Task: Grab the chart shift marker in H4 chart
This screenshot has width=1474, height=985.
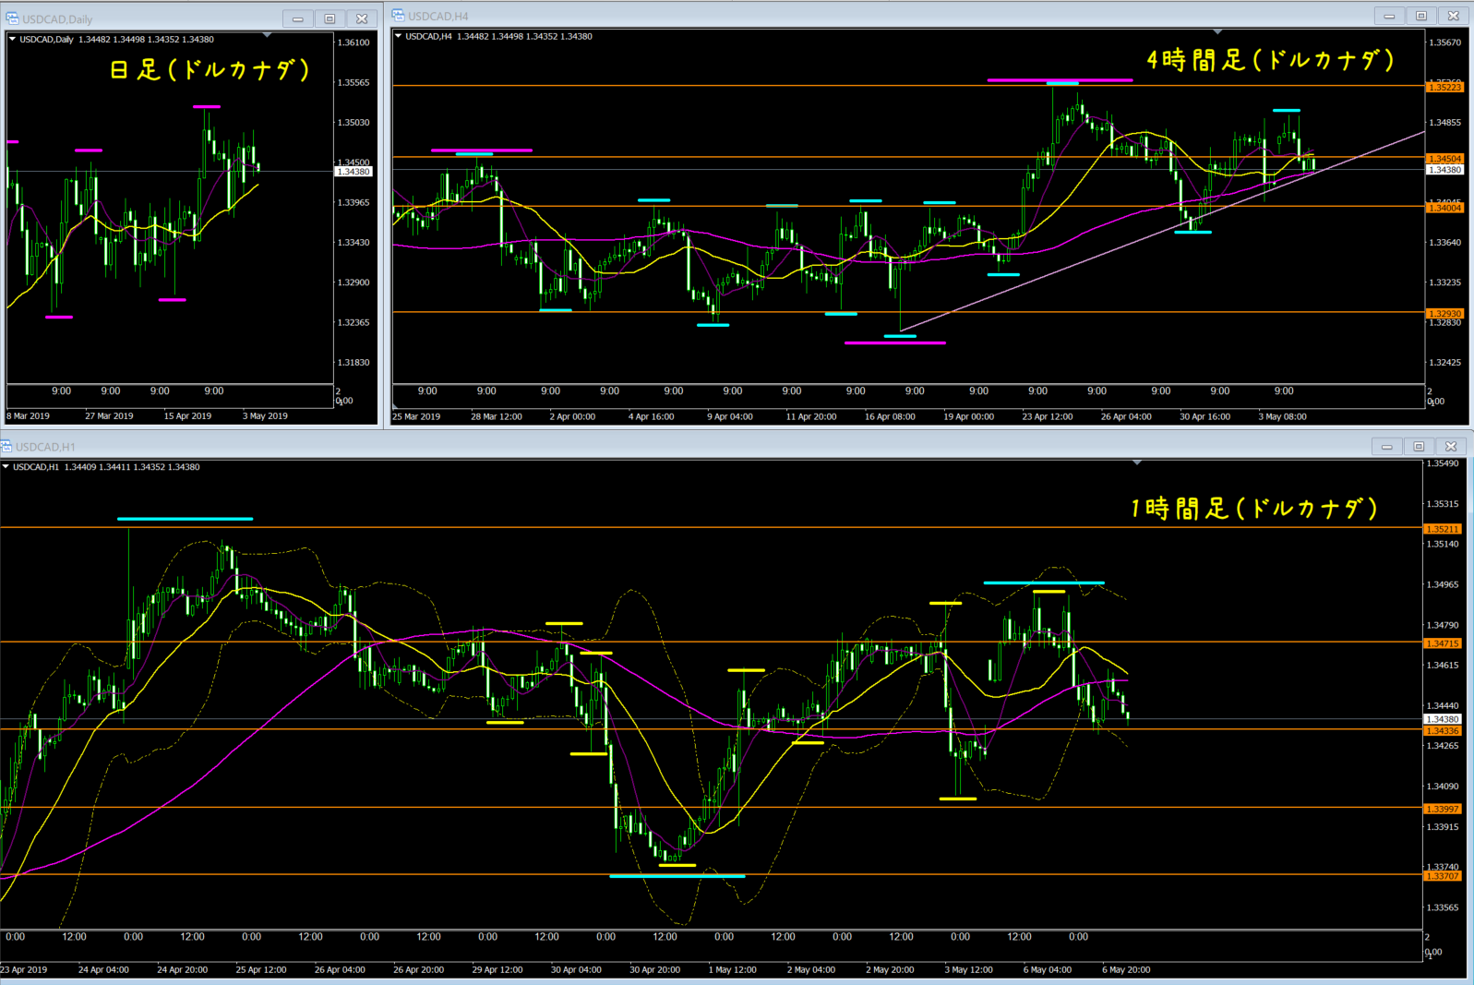Action: (x=1217, y=32)
